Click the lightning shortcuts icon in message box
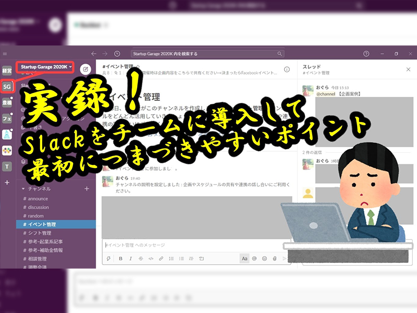This screenshot has width=417, height=313. click(x=108, y=258)
